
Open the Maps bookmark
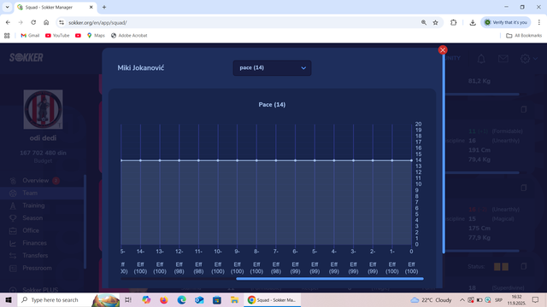(x=96, y=36)
